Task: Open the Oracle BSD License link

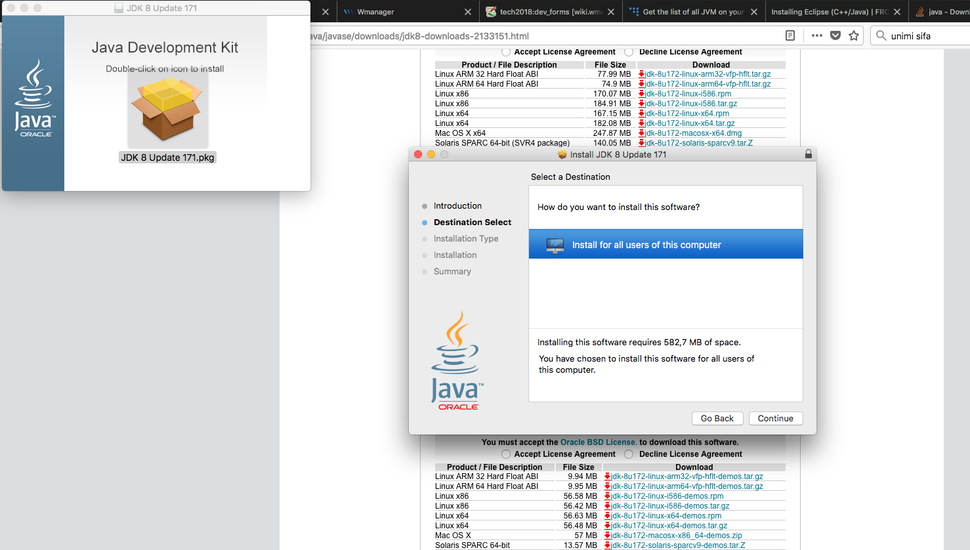Action: click(598, 442)
